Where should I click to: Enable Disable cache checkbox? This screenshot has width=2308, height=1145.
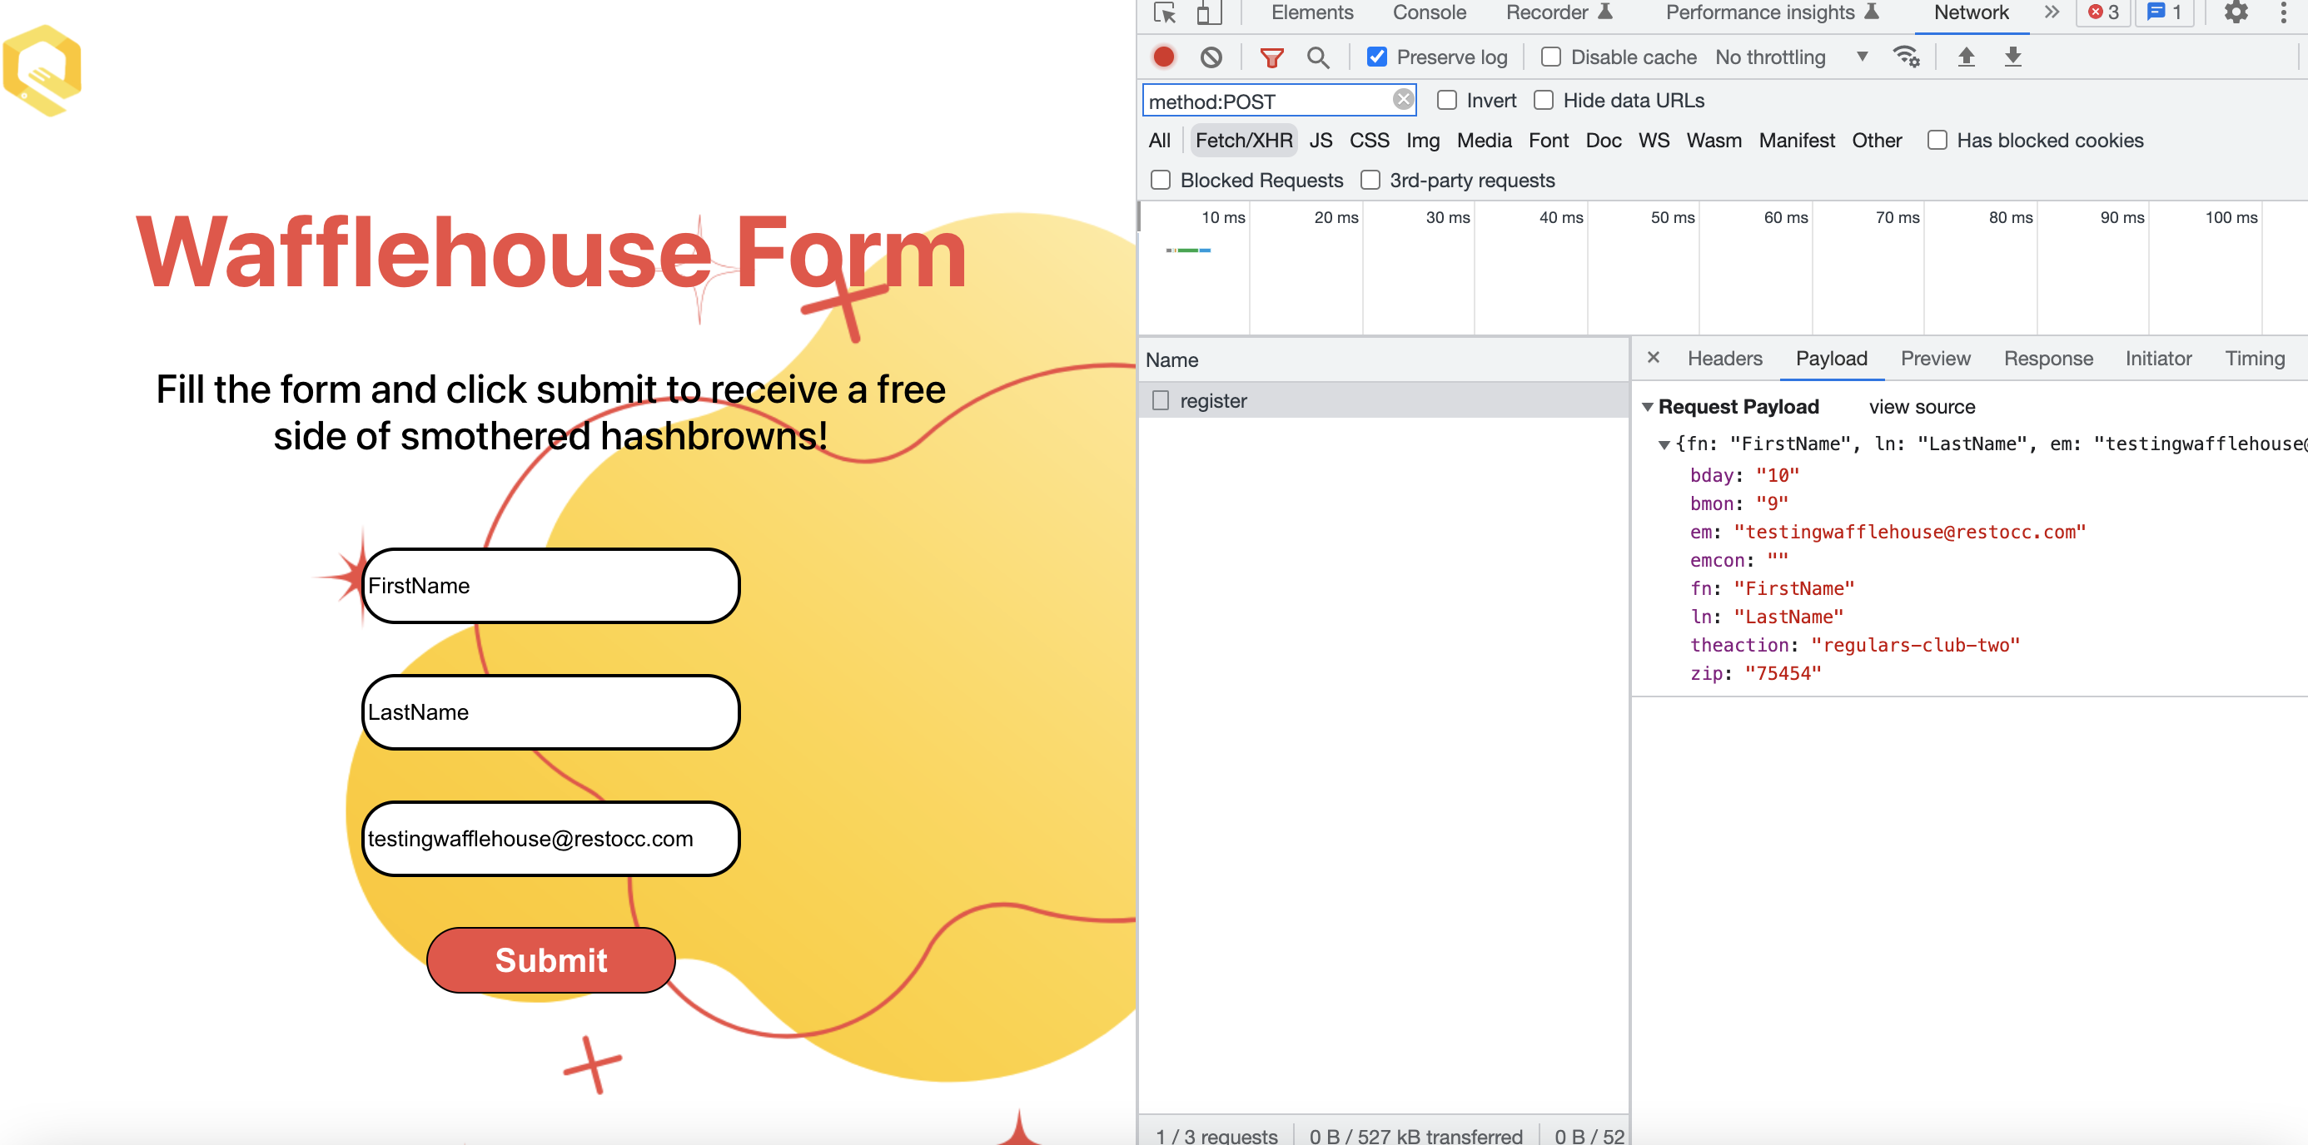click(1551, 57)
